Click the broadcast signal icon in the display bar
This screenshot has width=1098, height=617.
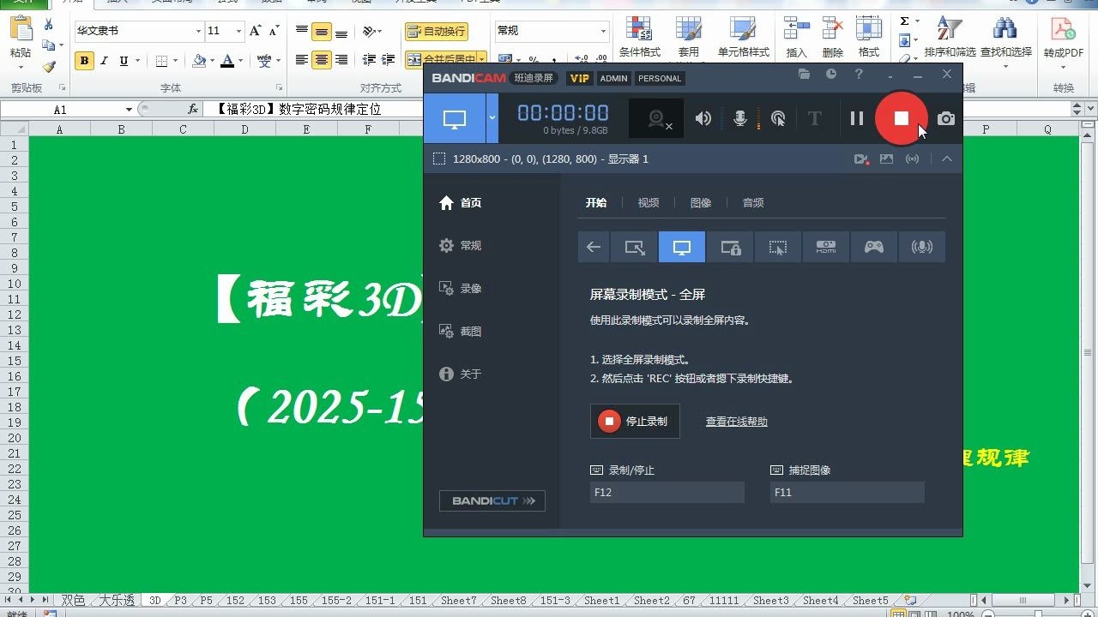pos(913,159)
